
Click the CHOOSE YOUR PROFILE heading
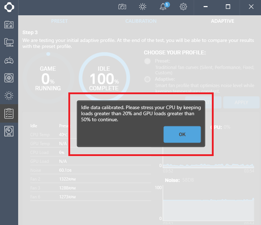(175, 53)
